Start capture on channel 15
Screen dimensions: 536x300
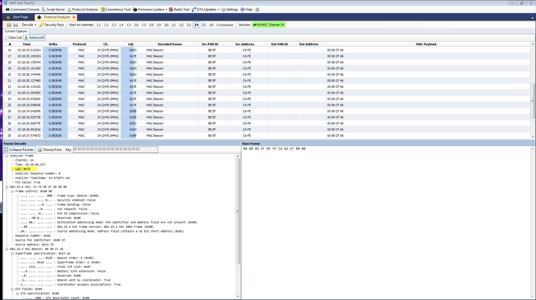pyautogui.click(x=129, y=25)
